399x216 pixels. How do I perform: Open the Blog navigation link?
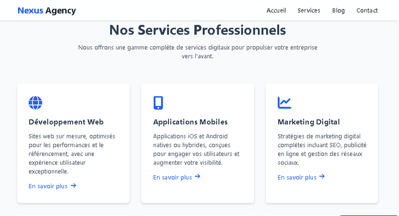[339, 10]
